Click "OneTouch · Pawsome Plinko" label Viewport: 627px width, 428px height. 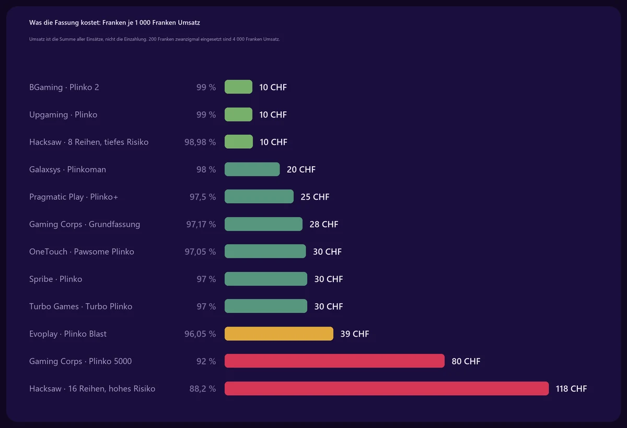click(82, 252)
